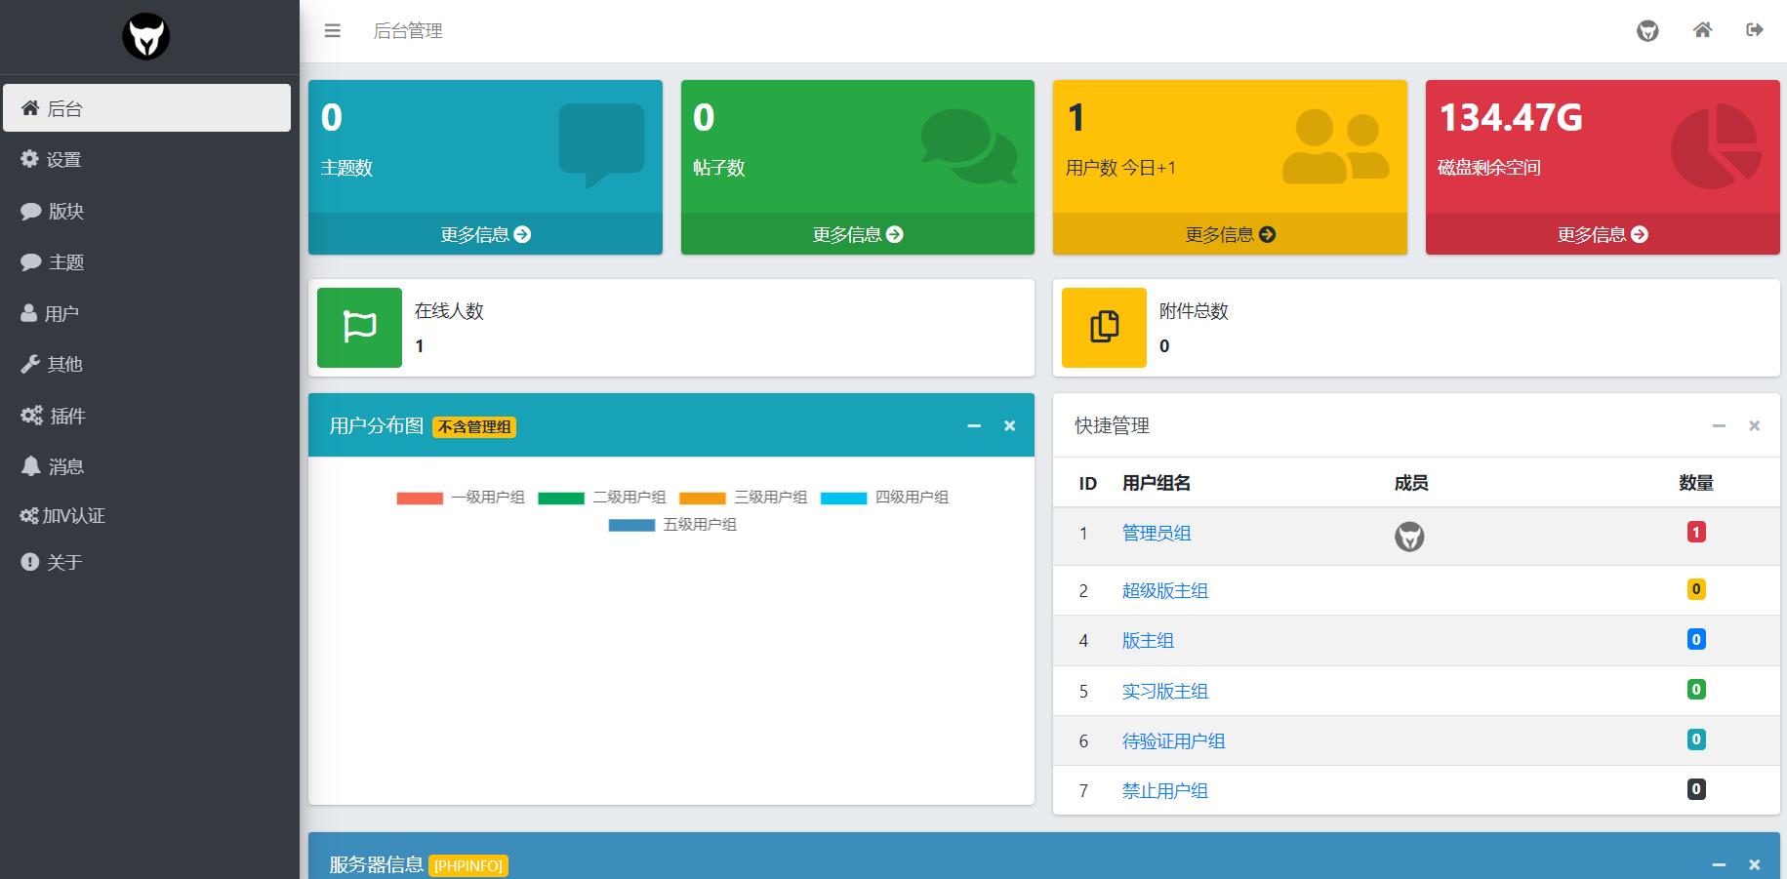
Task: Open the 插件 plugins section
Action: [64, 415]
